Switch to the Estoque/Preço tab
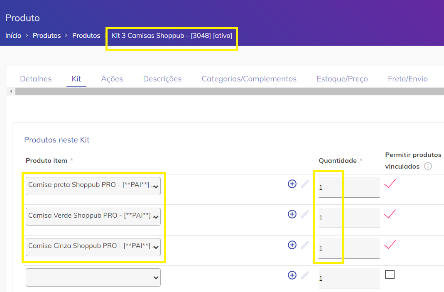 (x=342, y=79)
